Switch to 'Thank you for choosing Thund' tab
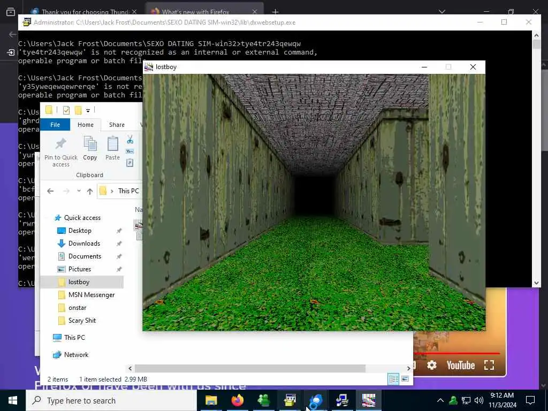The width and height of the screenshot is (548, 411). coord(84,12)
